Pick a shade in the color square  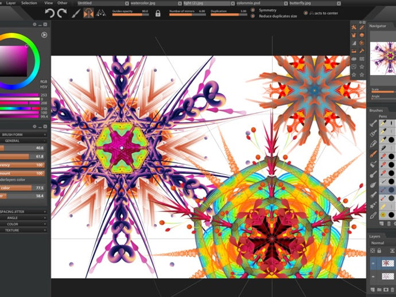point(13,61)
